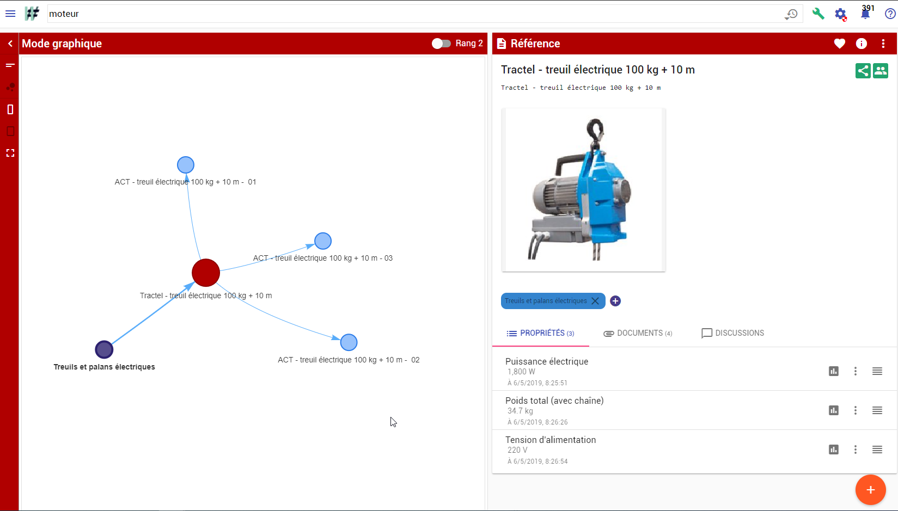Click the orange floating add button
Viewport: 898px width, 511px height.
(870, 490)
